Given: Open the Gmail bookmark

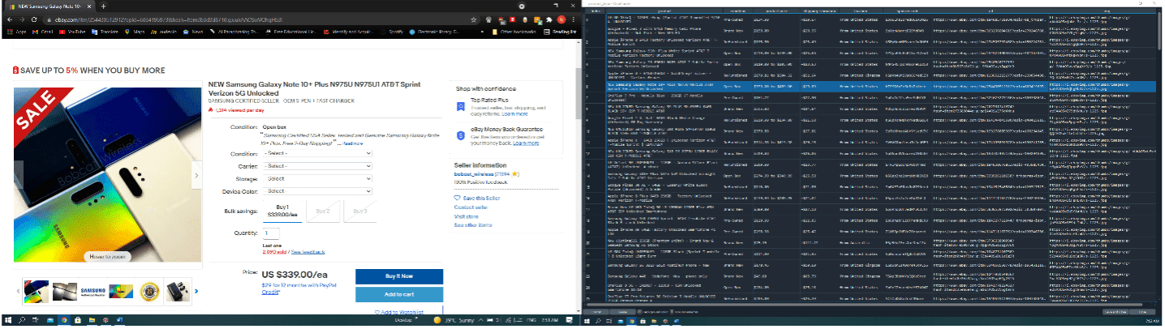Looking at the screenshot, I should pos(43,32).
